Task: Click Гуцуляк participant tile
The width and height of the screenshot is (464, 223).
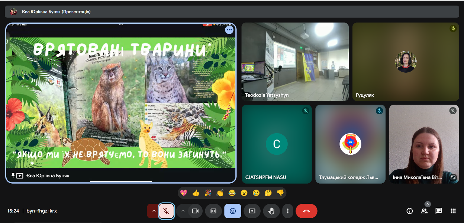Action: pyautogui.click(x=406, y=62)
